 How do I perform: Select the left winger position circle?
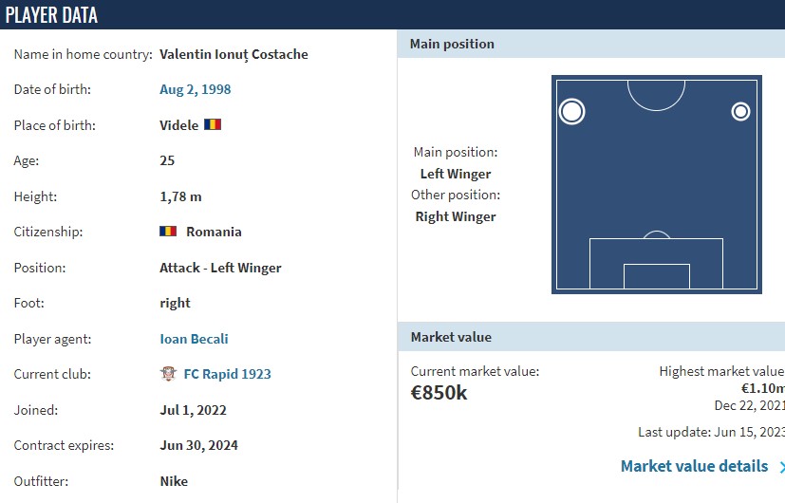(x=571, y=111)
